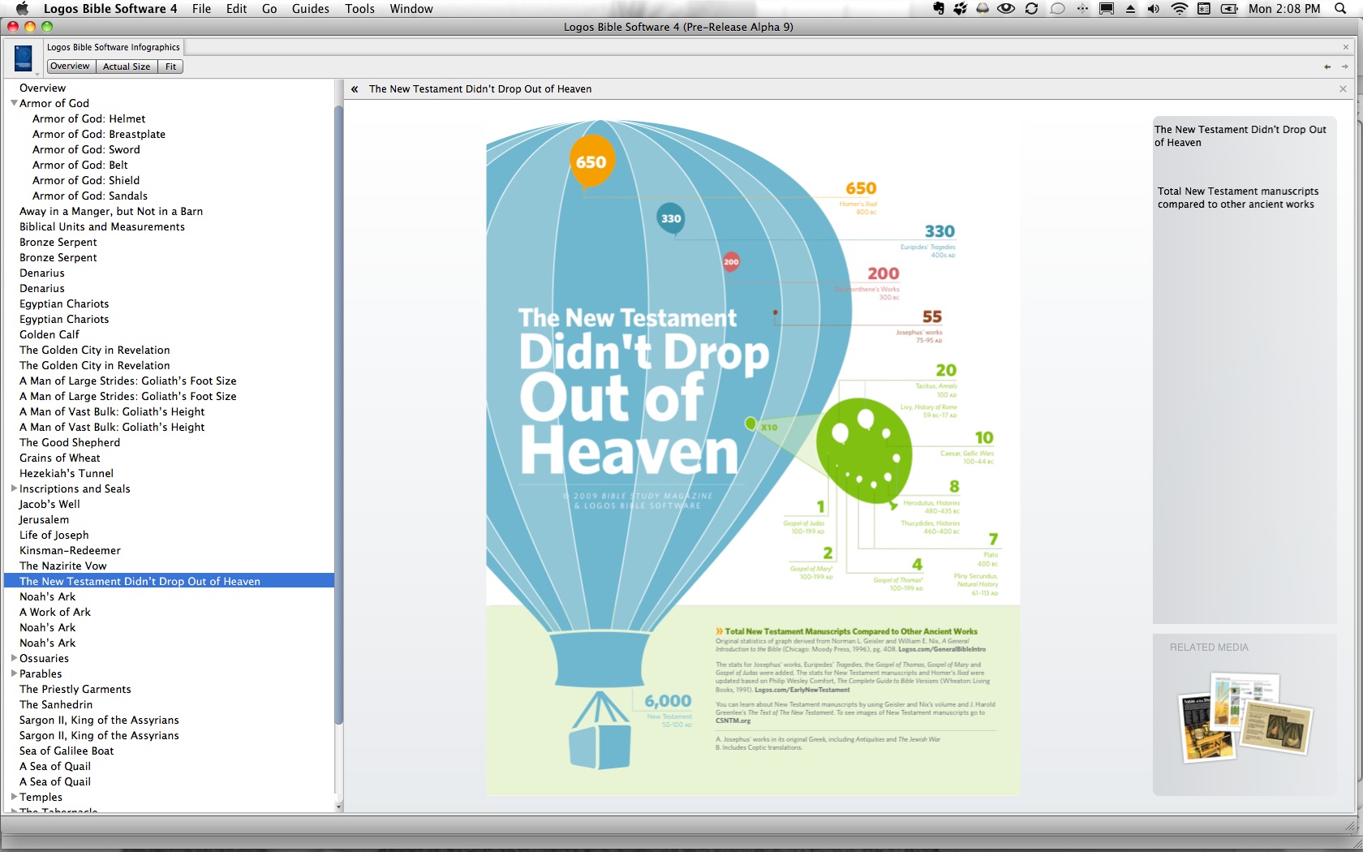
Task: Open the Edit menu
Action: coord(237,9)
